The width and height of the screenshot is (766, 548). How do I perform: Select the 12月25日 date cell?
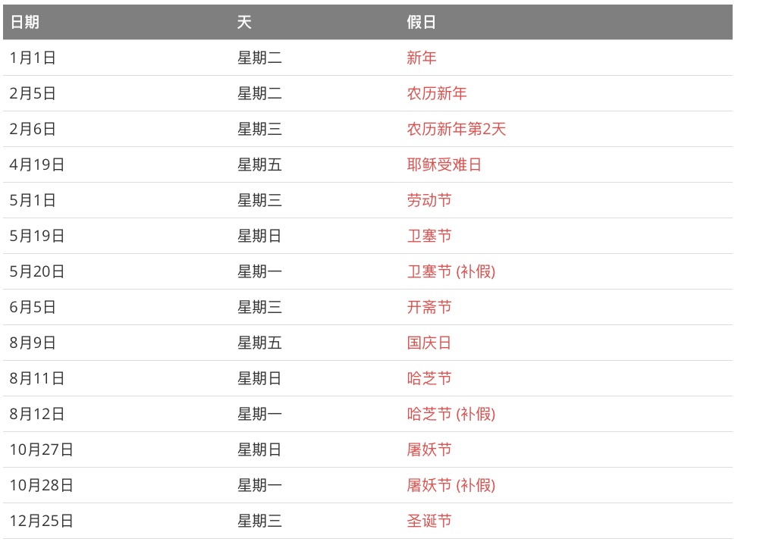coord(41,521)
